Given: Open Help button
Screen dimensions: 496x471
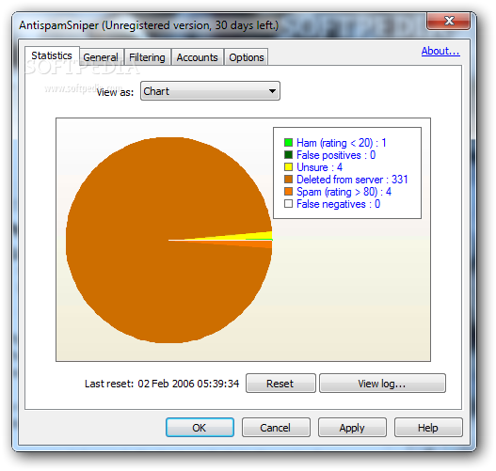Looking at the screenshot, I should [x=428, y=428].
